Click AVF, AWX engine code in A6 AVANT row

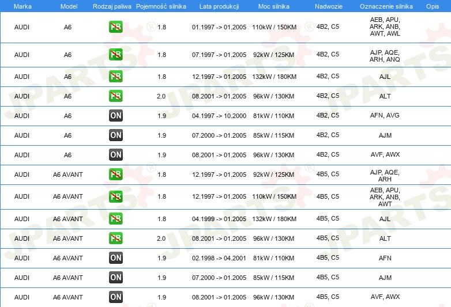[385, 297]
